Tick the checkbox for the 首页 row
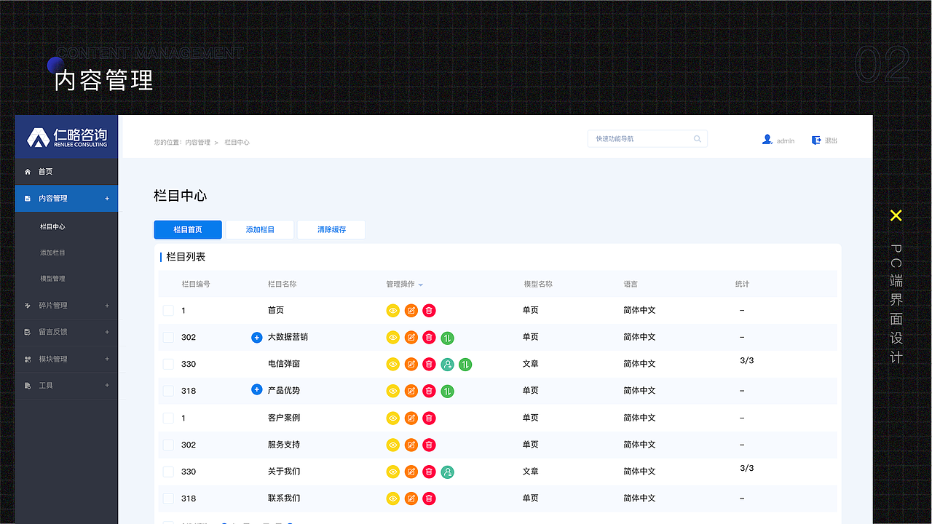Screen dimensions: 932x524 (x=168, y=311)
